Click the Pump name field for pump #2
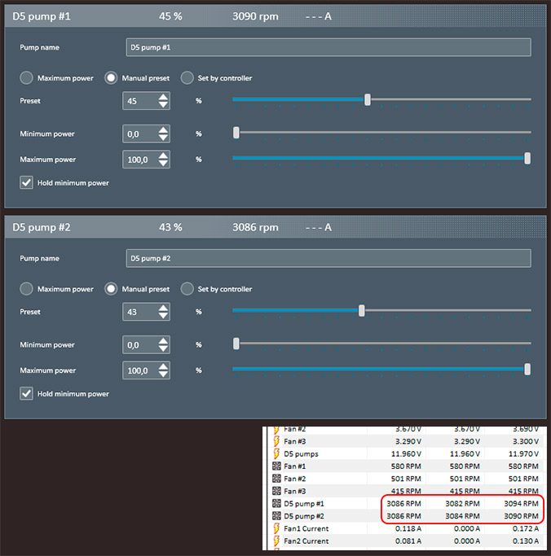Screen dimensions: 551x556 click(x=328, y=258)
